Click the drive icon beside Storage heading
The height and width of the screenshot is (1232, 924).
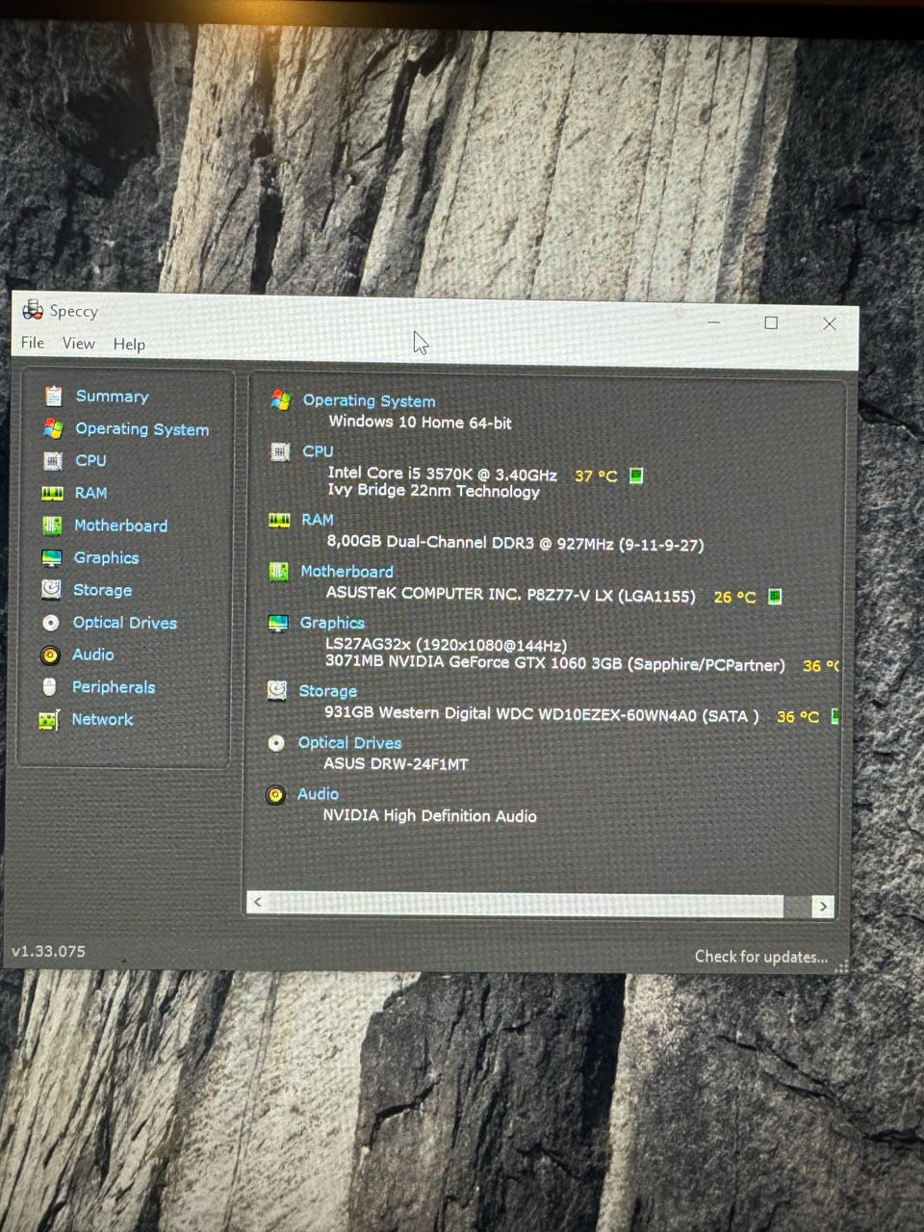pyautogui.click(x=277, y=690)
